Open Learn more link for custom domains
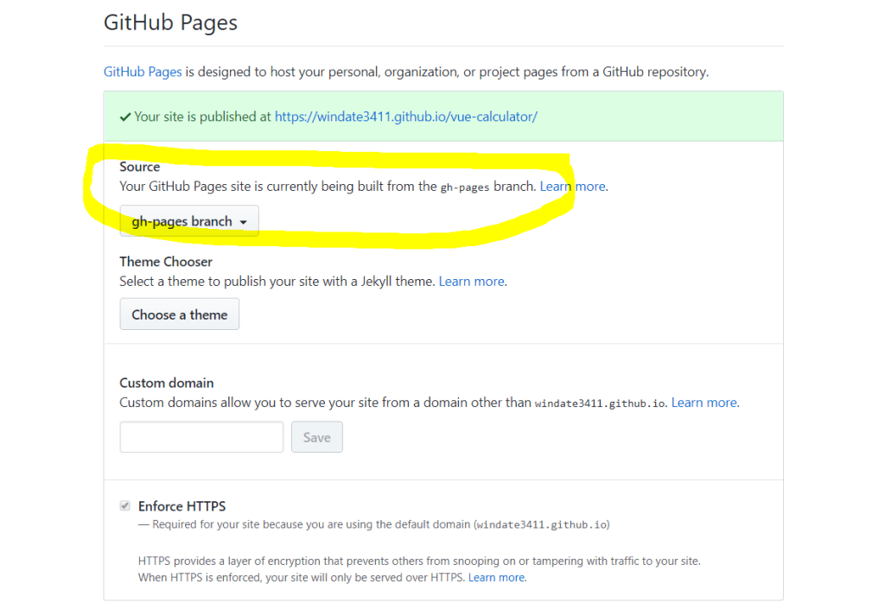The height and width of the screenshot is (603, 885). pyautogui.click(x=704, y=403)
